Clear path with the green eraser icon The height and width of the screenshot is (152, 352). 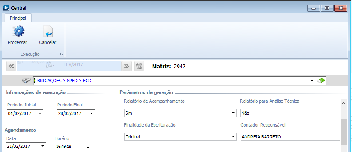[321, 81]
